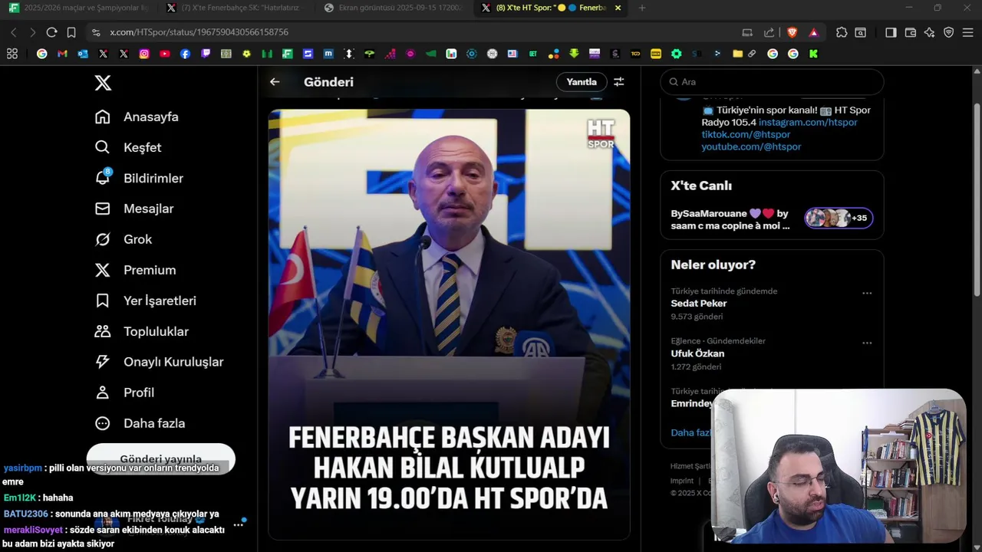The image size is (982, 552).
Task: Open Mesajlar inbox
Action: coord(134,209)
